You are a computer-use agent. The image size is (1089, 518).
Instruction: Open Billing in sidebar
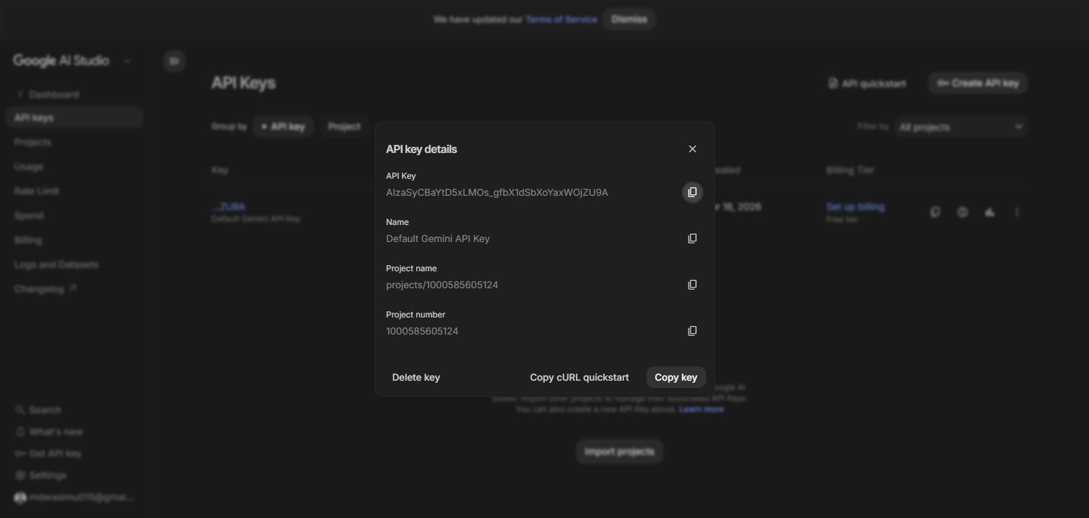click(x=28, y=240)
